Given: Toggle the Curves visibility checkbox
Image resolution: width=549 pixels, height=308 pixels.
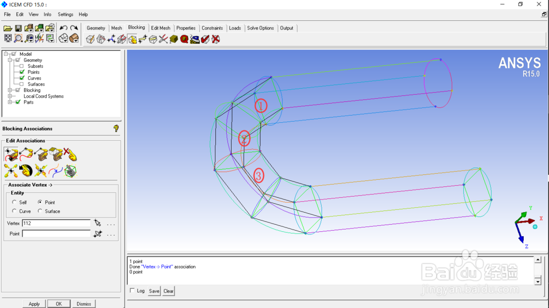Looking at the screenshot, I should 22,78.
